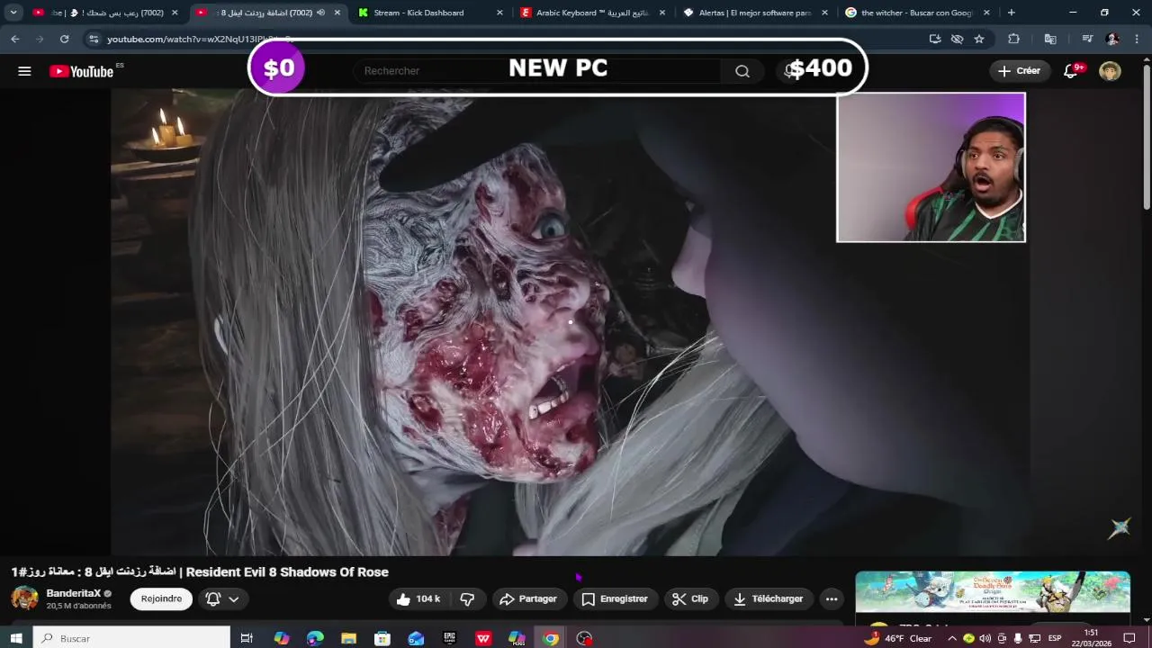Screen dimensions: 1152x648
Task: Open the YouTube account avatar menu
Action: (1110, 71)
